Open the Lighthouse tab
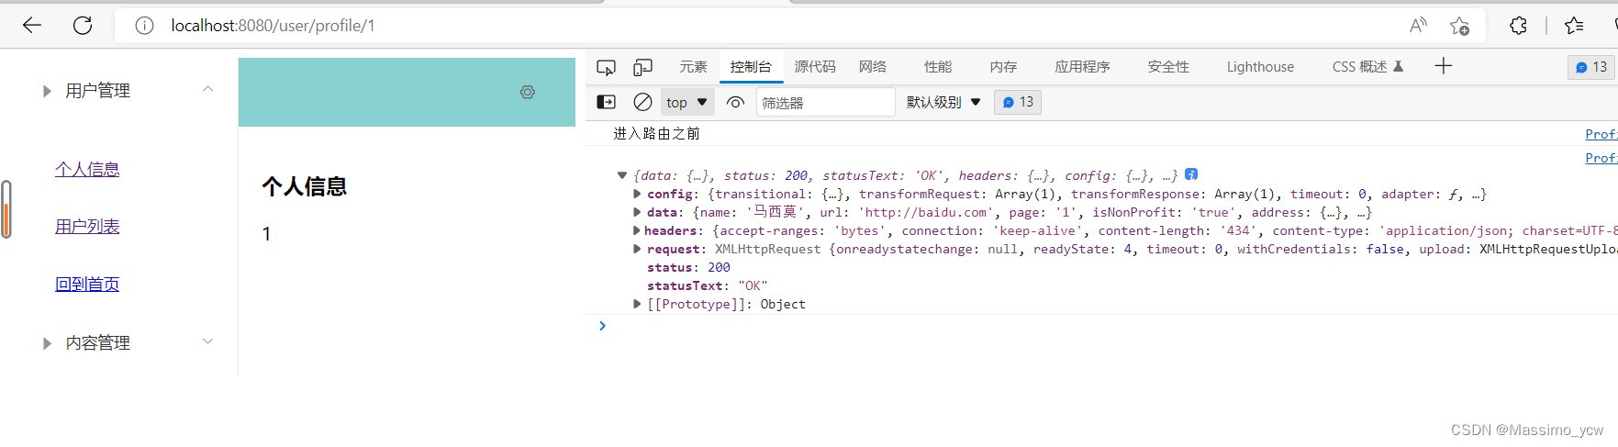Screen dimensions: 1618x447 [x=1260, y=67]
